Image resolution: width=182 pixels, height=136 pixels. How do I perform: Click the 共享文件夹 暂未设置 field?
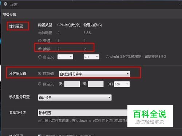(83, 113)
